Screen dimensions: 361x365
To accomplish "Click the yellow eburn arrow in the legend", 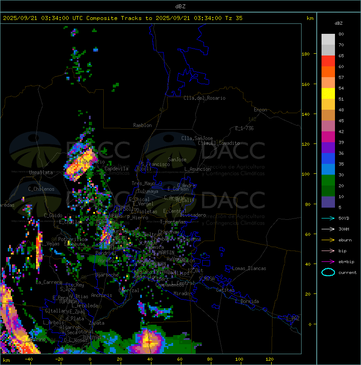I will [328, 240].
